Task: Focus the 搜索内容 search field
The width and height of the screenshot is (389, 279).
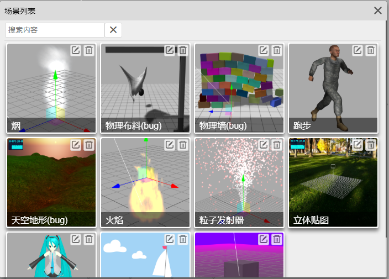Action: pyautogui.click(x=55, y=30)
